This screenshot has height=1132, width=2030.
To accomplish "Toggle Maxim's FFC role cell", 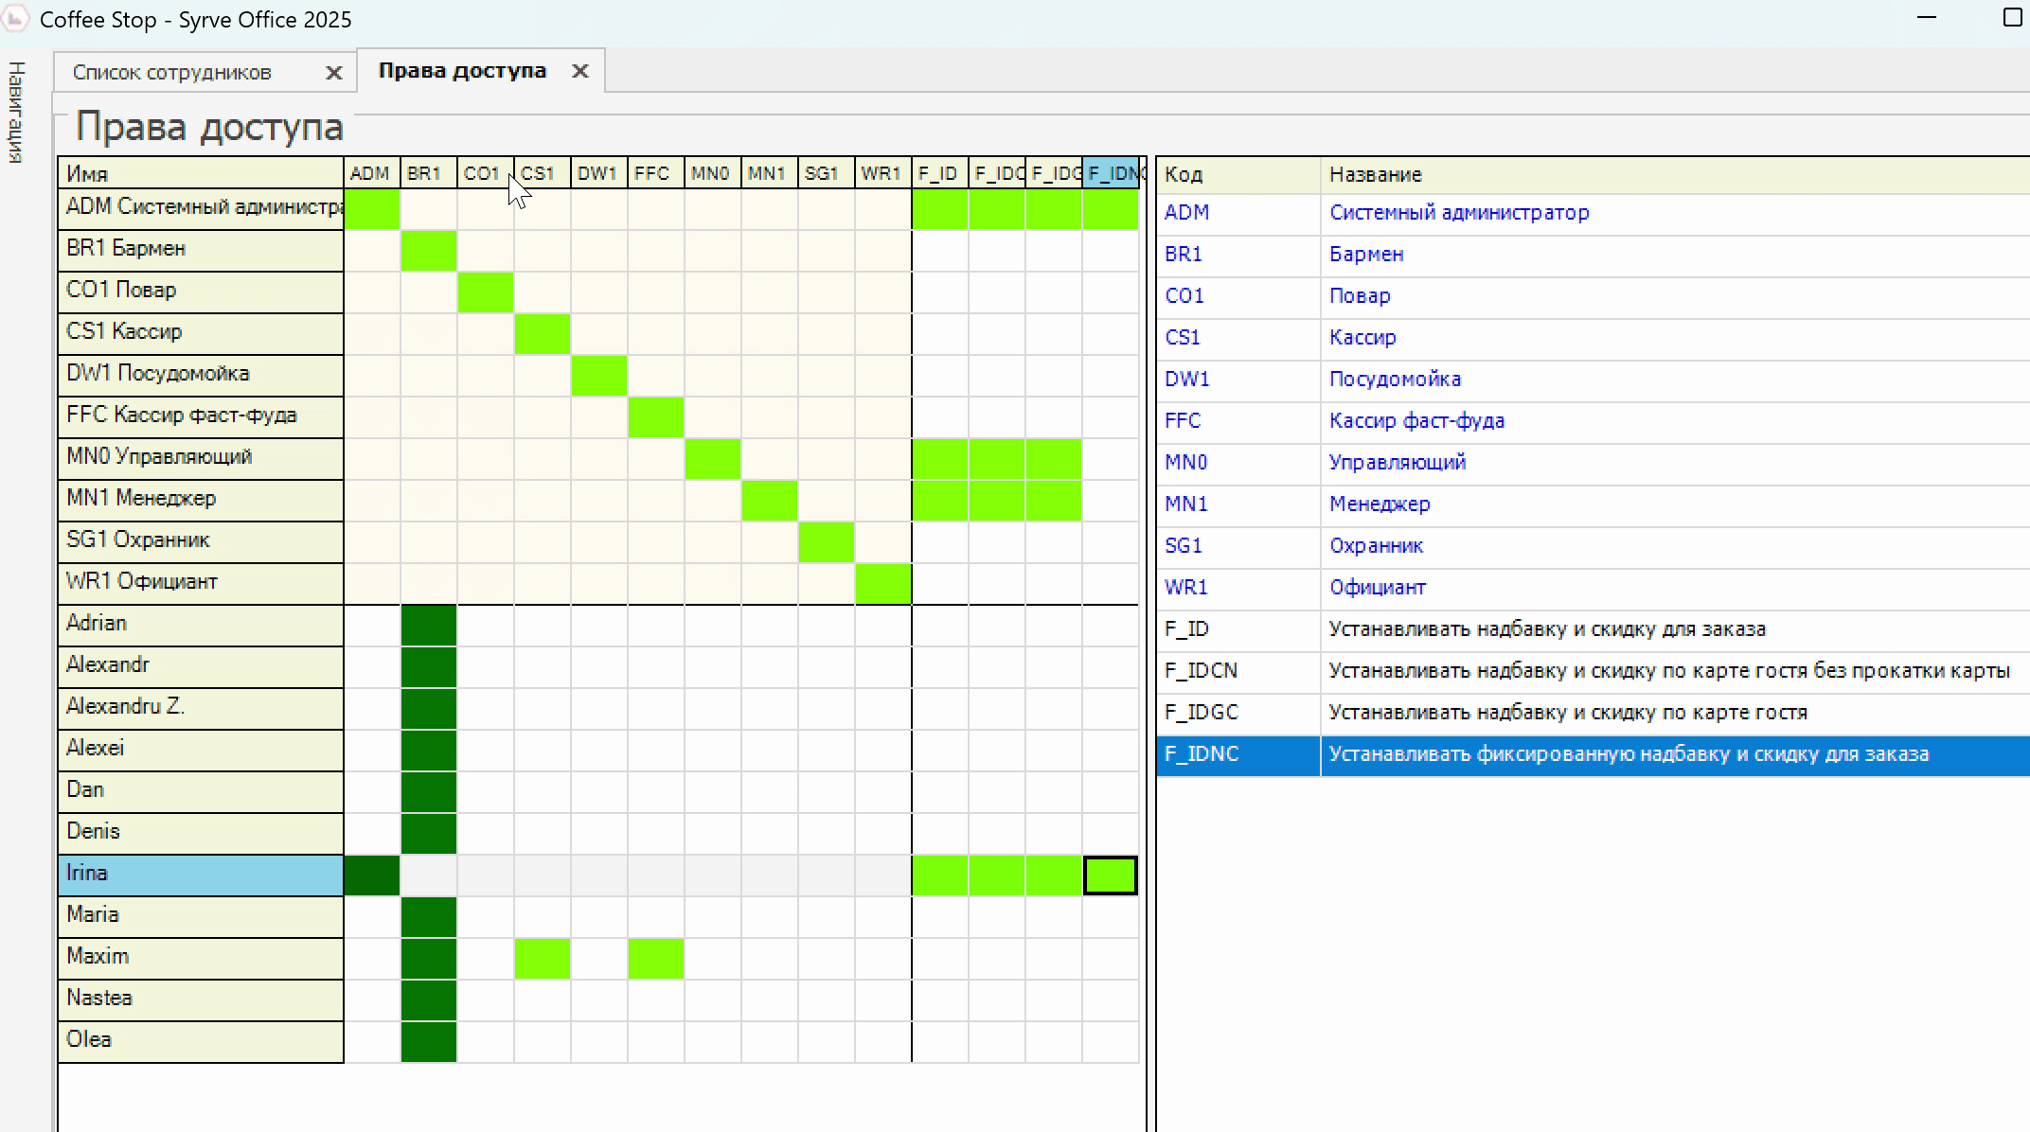I will [x=656, y=958].
